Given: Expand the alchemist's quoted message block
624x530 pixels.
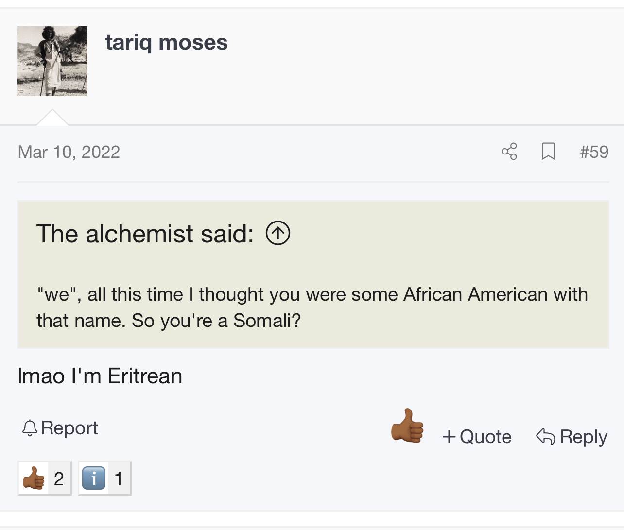Looking at the screenshot, I should point(313,274).
